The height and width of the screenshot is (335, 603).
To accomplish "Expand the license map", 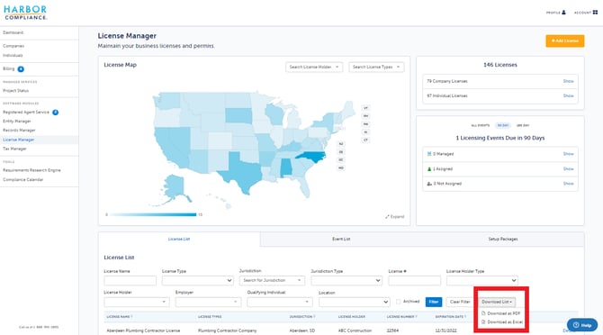I will coord(394,216).
